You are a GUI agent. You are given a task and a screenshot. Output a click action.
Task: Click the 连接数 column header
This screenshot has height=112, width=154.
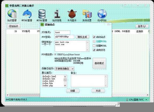click(x=140, y=31)
